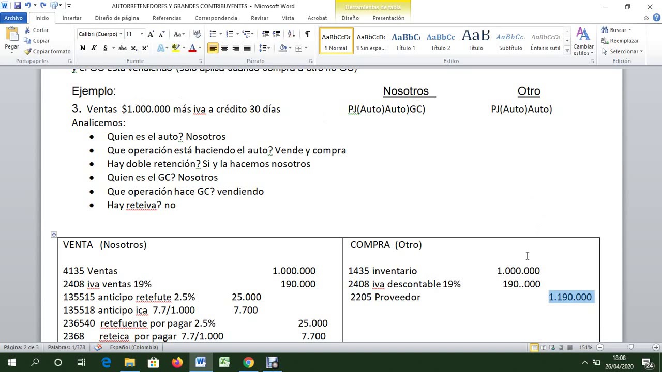The height and width of the screenshot is (372, 662).
Task: Adjust the zoom slider in status bar
Action: [x=630, y=347]
